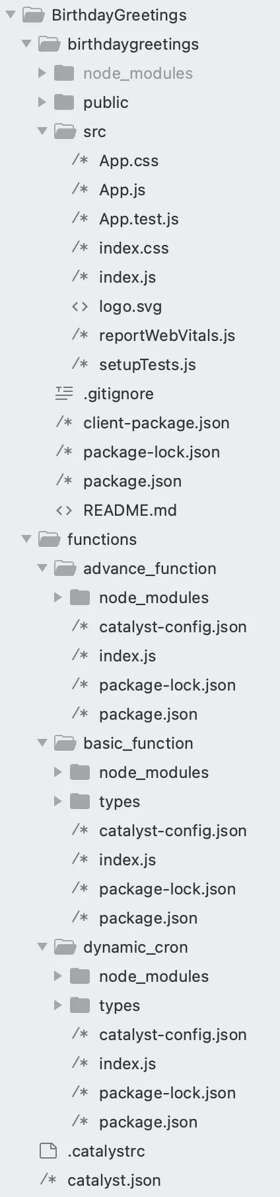Click the code icon beside catalyst.json
This screenshot has height=1197, width=280.
[x=48, y=1180]
